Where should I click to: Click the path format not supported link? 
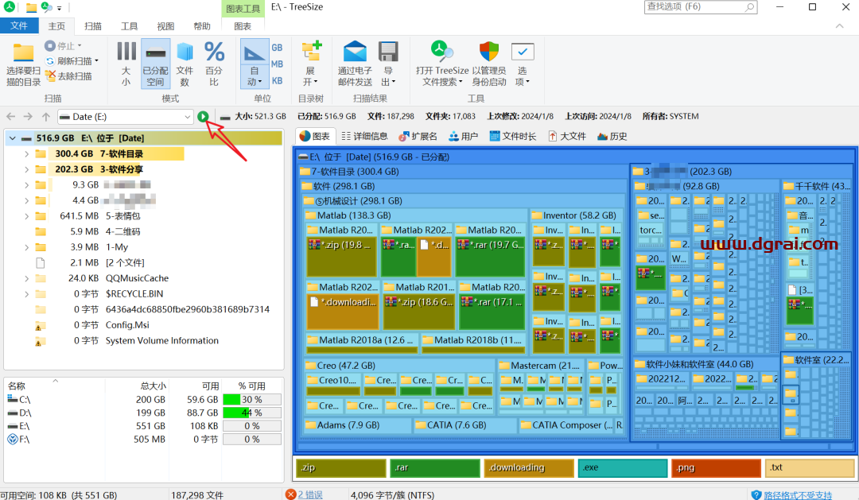pos(798,495)
